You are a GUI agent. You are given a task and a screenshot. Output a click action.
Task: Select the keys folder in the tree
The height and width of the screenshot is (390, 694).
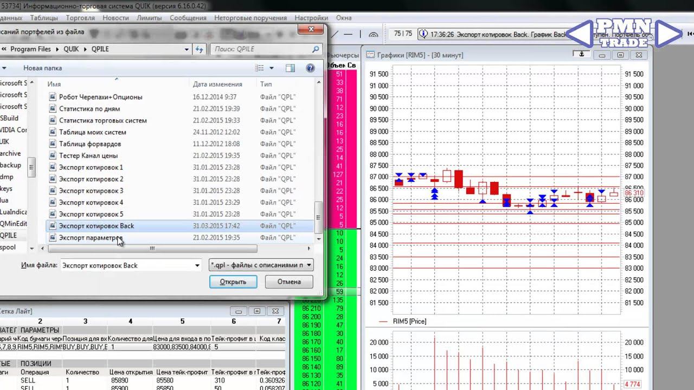[x=6, y=188]
